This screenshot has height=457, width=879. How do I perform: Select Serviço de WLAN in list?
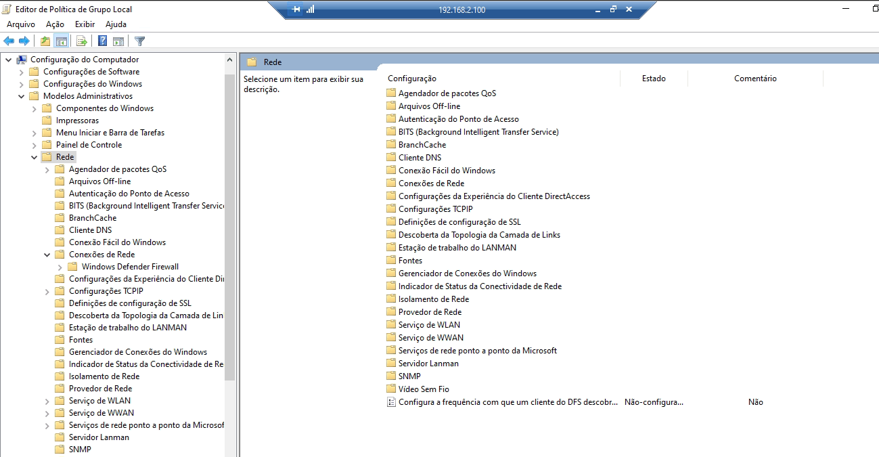click(423, 325)
